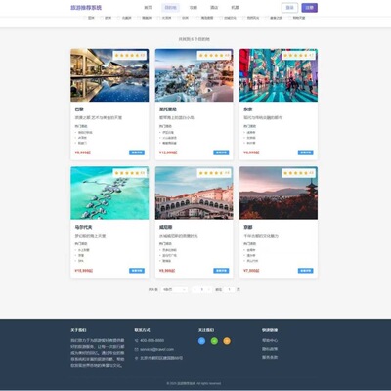391x391 pixels.
Task: Click star rating on 东京 card
Action: (299, 56)
